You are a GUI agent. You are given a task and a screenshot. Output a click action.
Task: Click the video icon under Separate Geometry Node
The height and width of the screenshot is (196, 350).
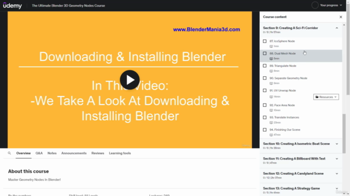coord(271,83)
